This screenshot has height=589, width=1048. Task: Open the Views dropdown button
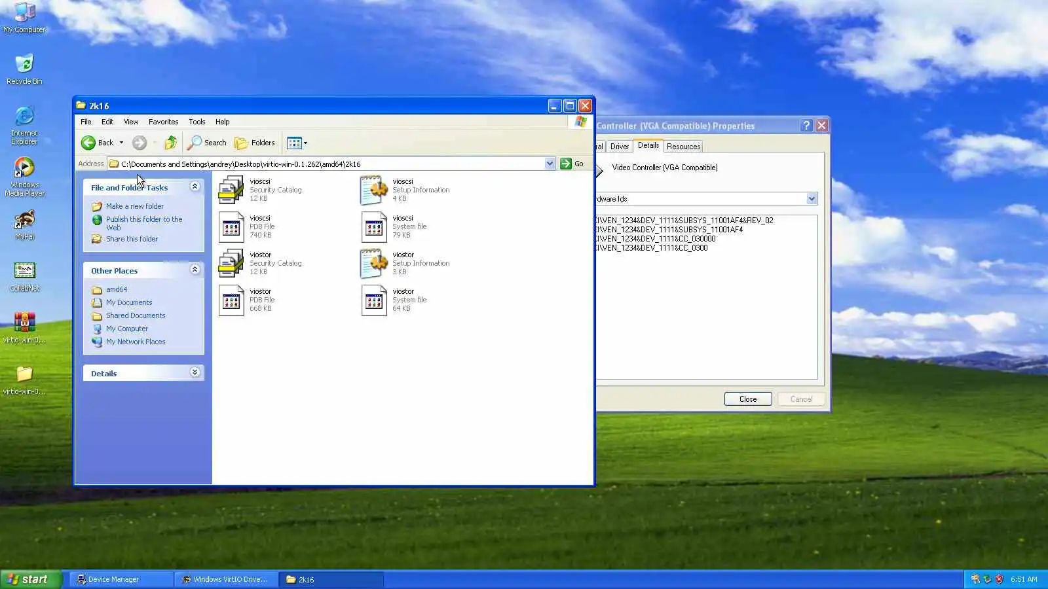click(297, 143)
